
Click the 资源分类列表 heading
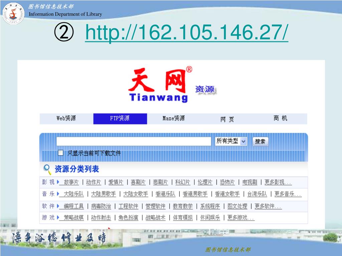point(77,169)
